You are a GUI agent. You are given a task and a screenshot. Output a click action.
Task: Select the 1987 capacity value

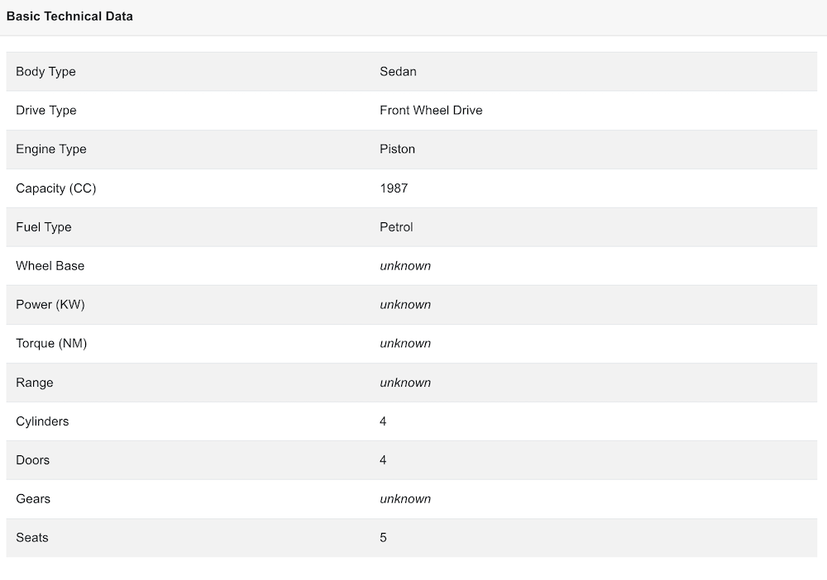click(x=394, y=188)
